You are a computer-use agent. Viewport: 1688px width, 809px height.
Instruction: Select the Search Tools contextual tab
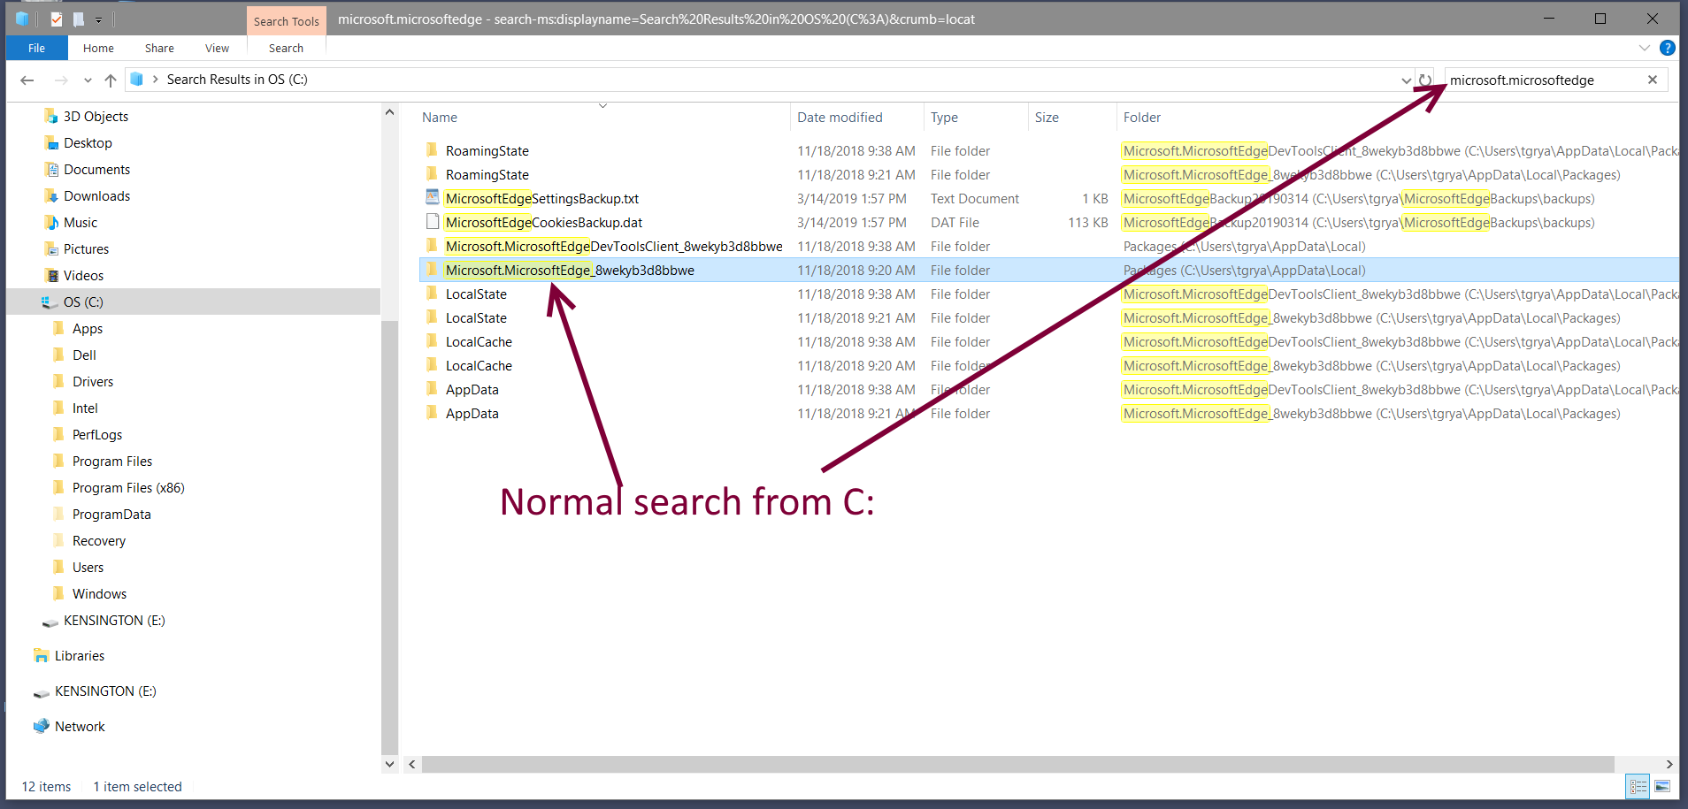[x=286, y=21]
